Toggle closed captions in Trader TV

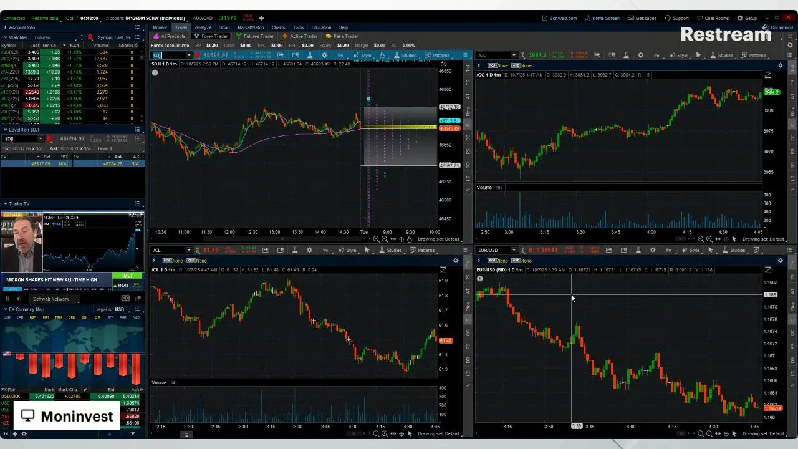(125, 299)
